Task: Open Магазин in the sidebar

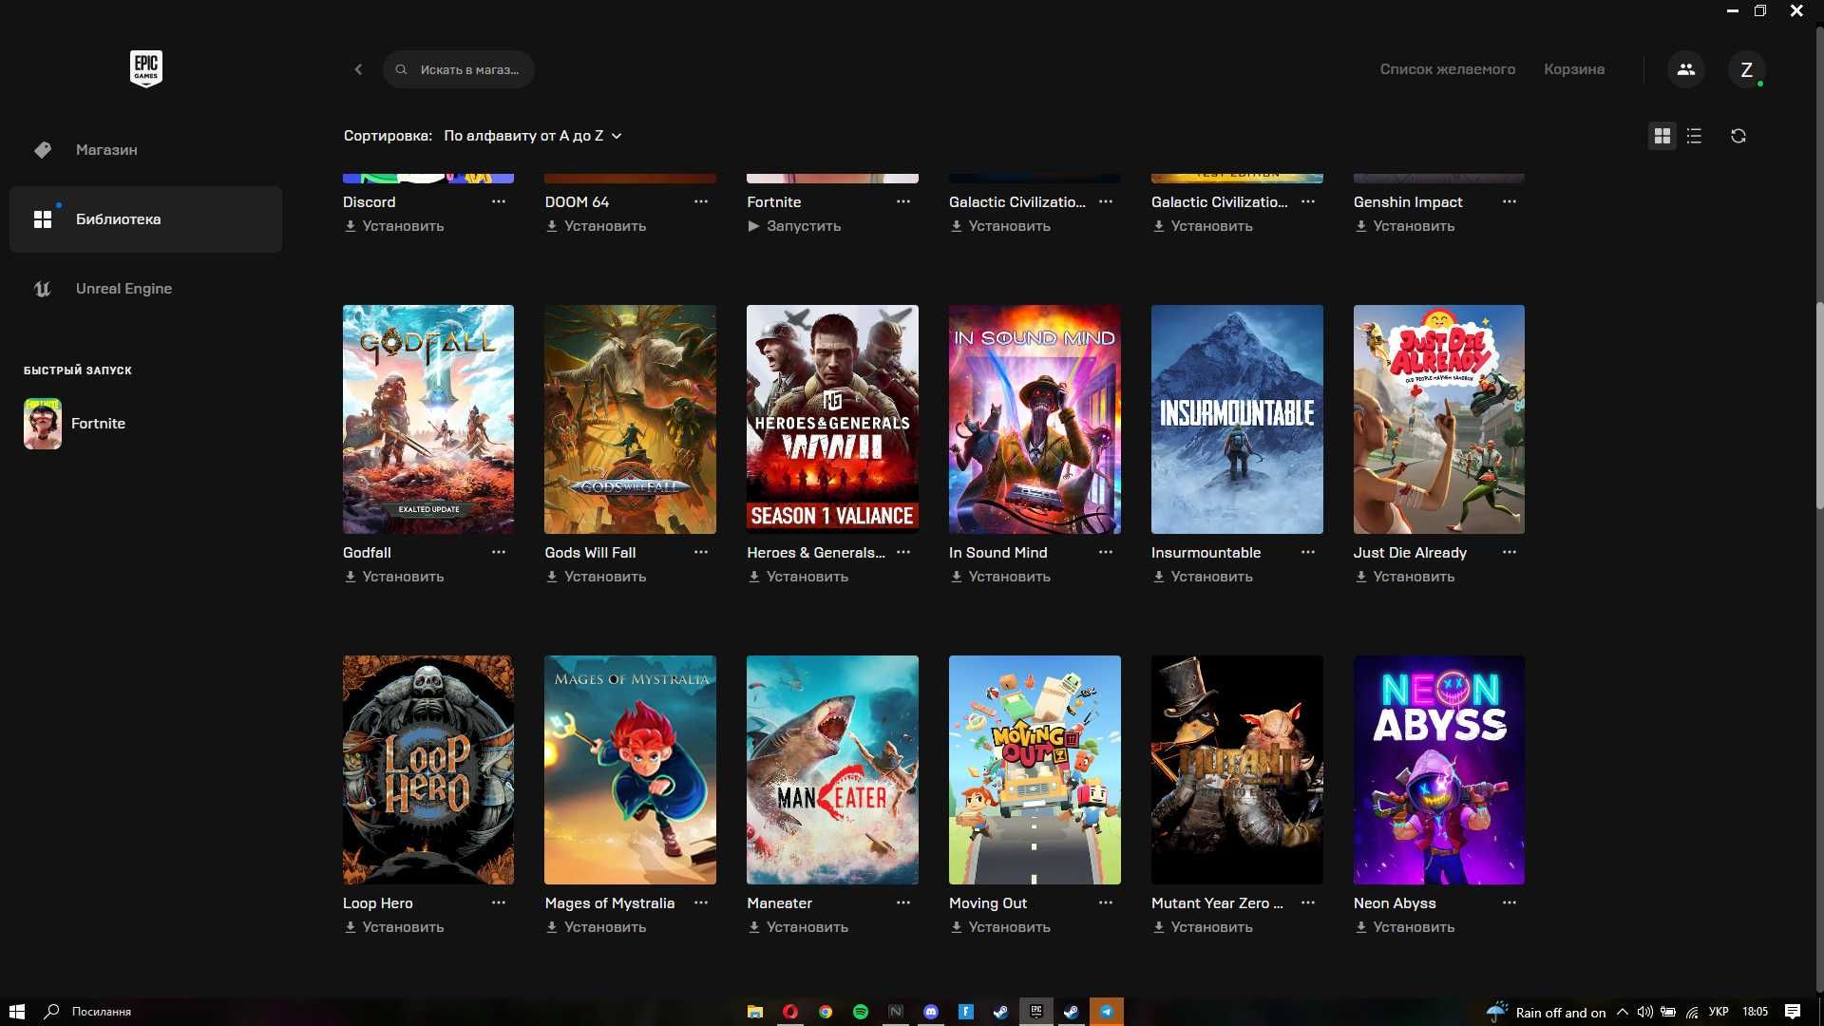Action: 145,150
